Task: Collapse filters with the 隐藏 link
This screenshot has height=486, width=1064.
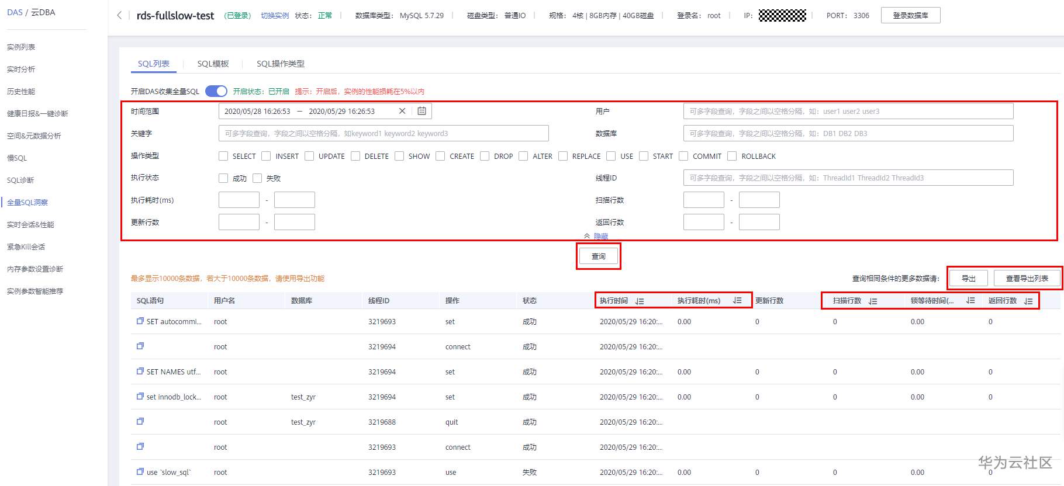Action: 601,236
